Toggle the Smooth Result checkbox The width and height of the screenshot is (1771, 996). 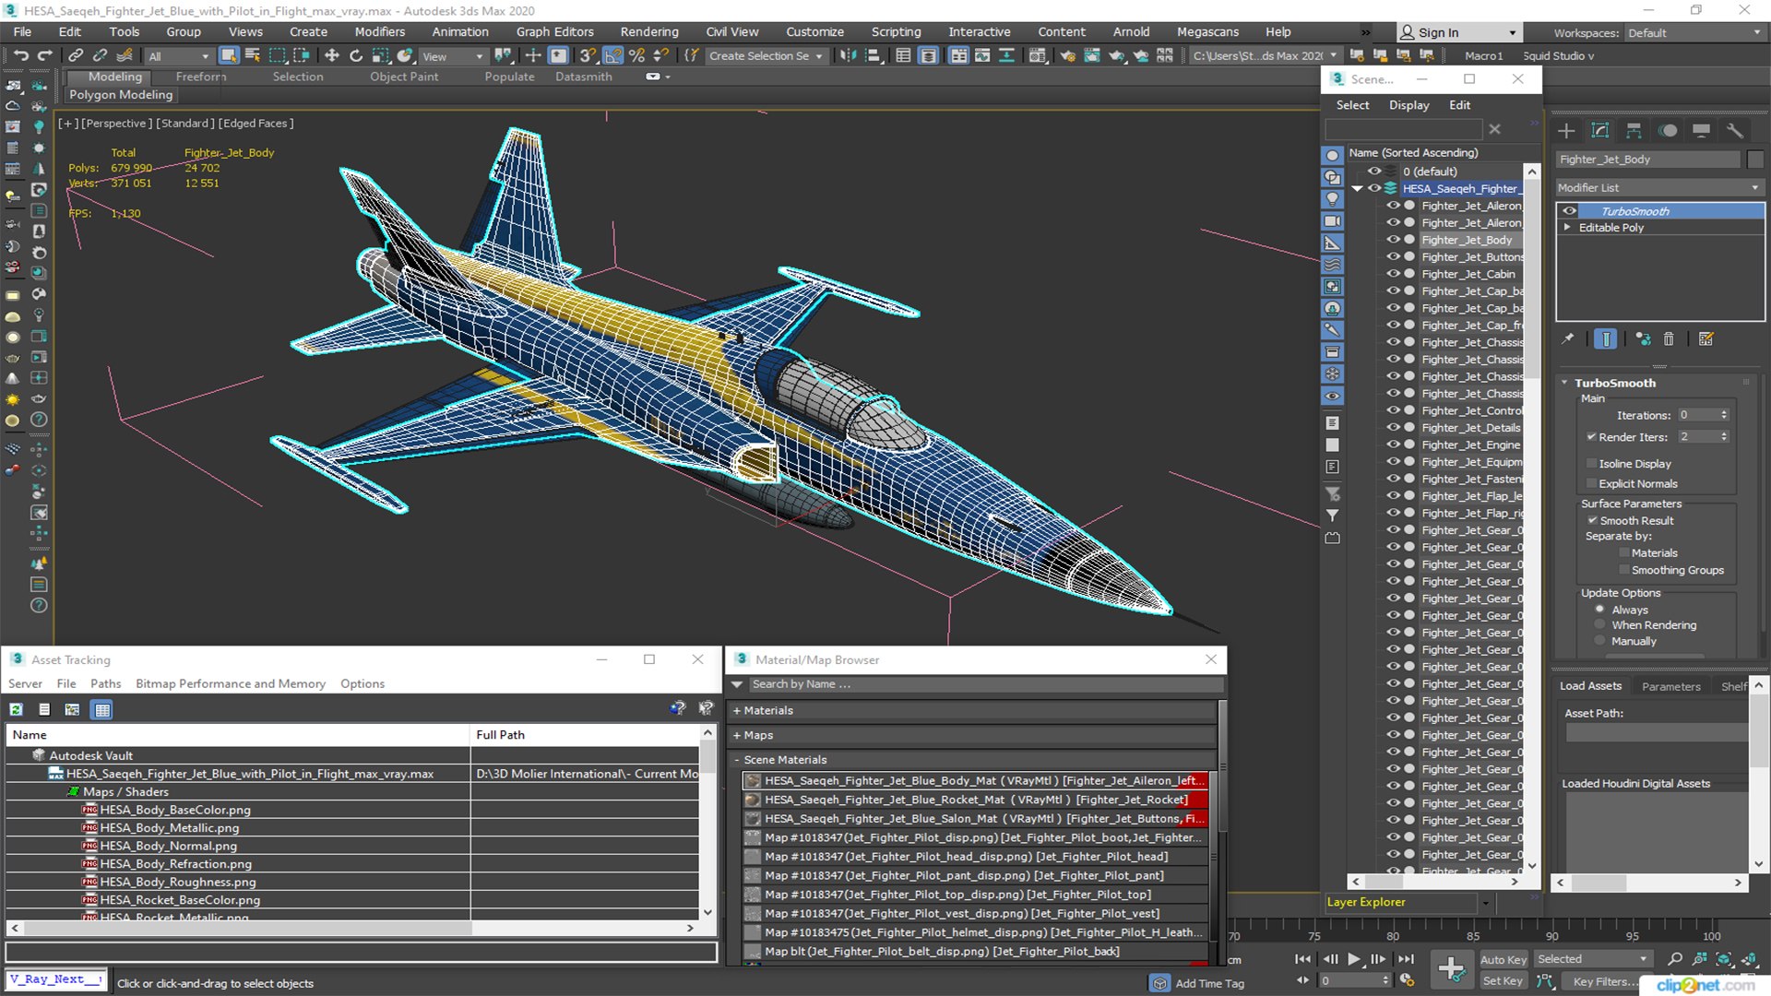point(1592,521)
